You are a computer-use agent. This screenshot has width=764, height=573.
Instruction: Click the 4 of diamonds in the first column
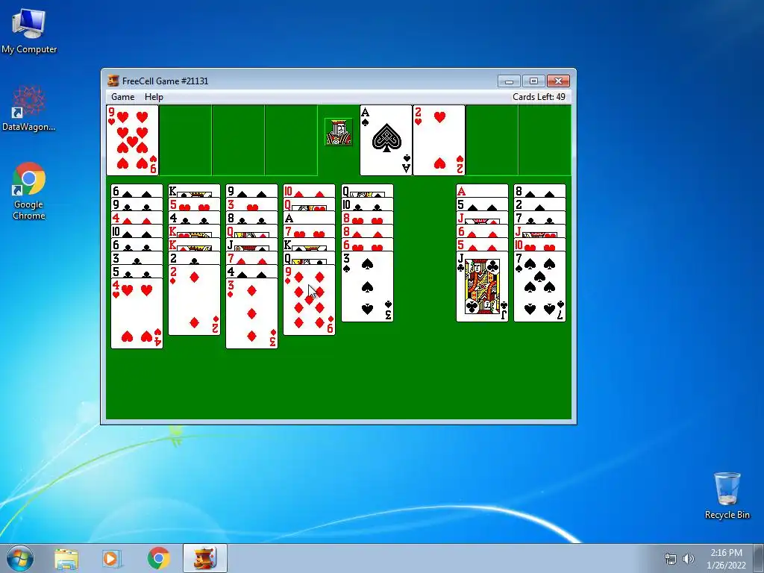point(137,218)
